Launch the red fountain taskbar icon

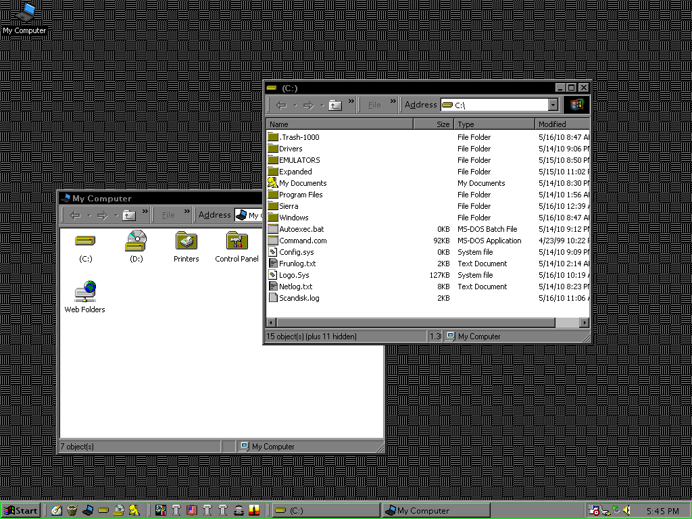pyautogui.click(x=239, y=511)
